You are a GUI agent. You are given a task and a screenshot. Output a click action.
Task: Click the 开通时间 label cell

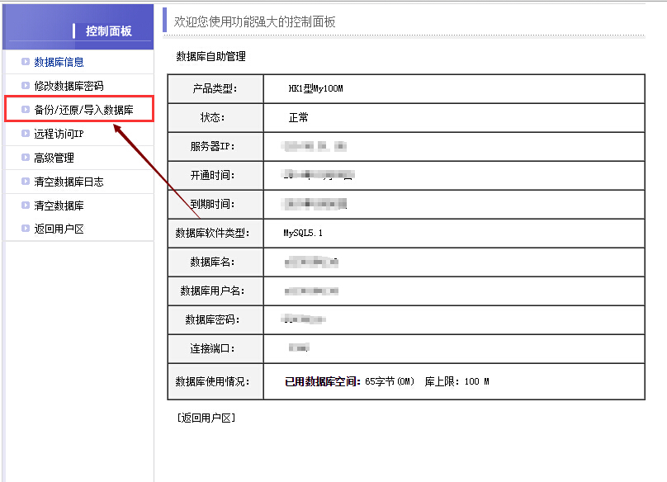[215, 175]
